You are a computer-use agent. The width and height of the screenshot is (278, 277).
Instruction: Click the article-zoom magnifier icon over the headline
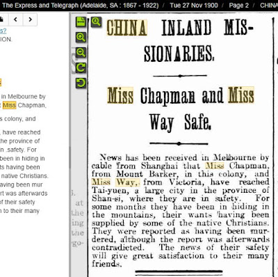click(x=96, y=22)
